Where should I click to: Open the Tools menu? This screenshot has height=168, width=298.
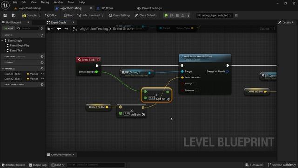(71, 2)
